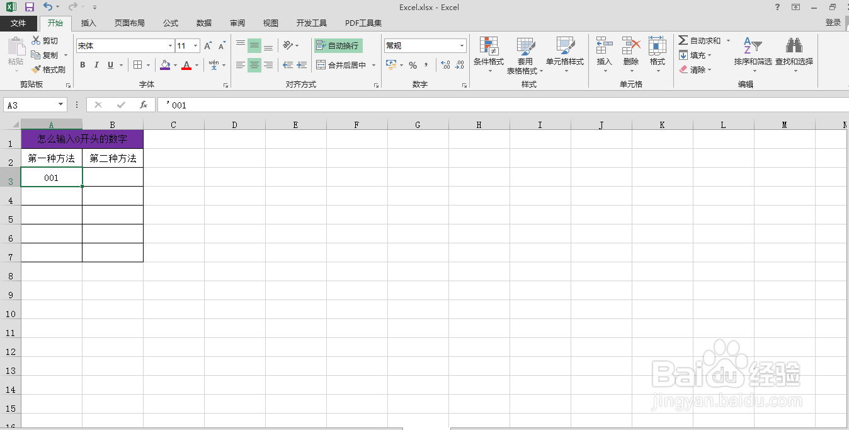Apply cell borders icon
The height and width of the screenshot is (430, 849).
pyautogui.click(x=138, y=65)
